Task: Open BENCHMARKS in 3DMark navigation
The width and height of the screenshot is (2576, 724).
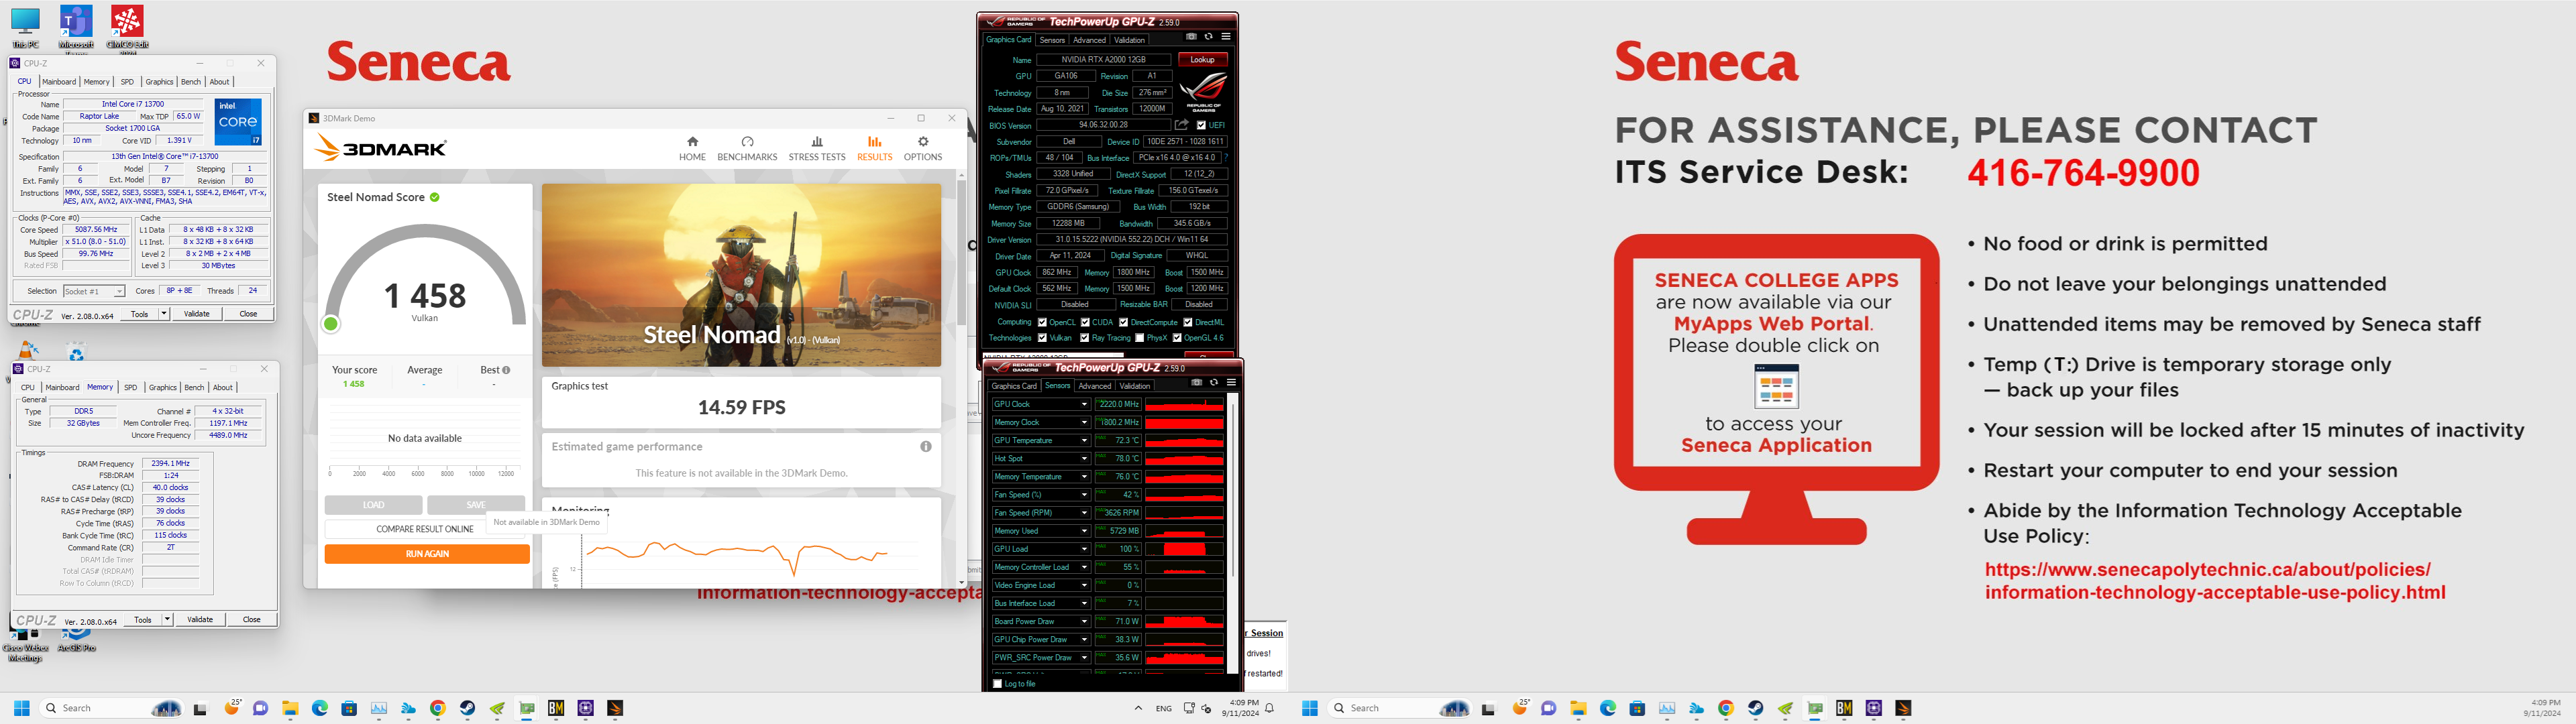Action: coord(747,148)
